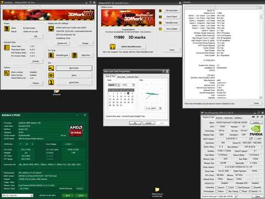Switch to the Internet Time tab
The height and width of the screenshot is (199, 265).
pyautogui.click(x=132, y=77)
